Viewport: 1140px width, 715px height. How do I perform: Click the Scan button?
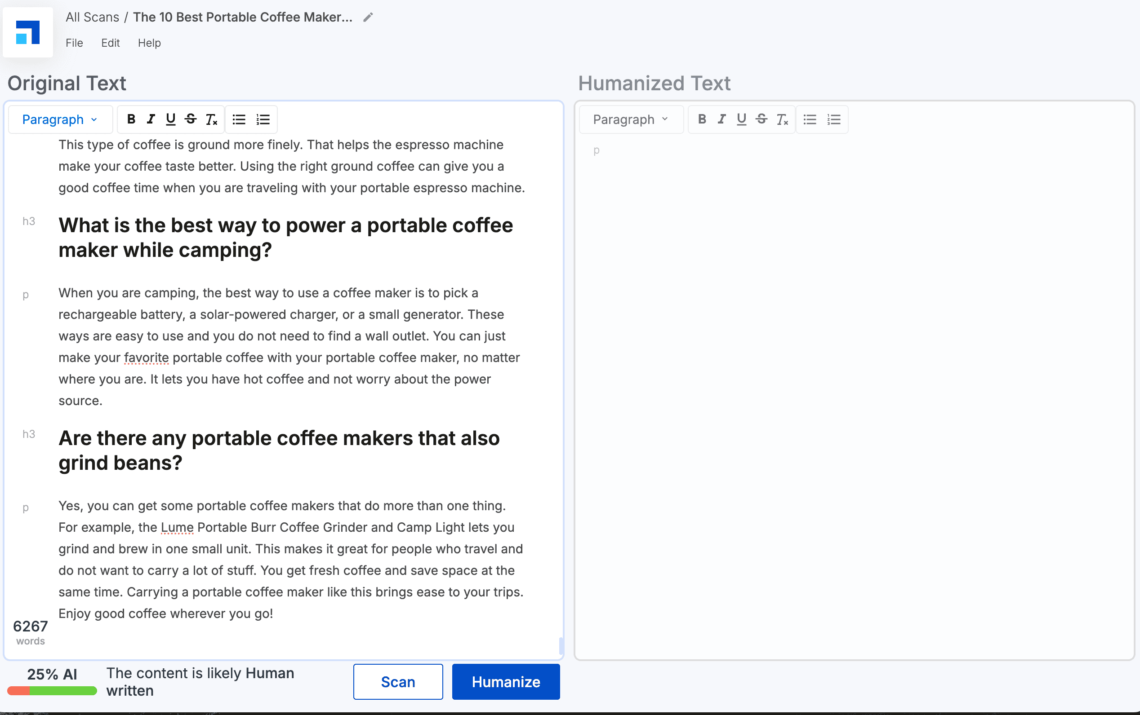[398, 681]
